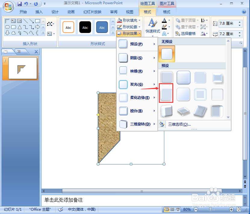Open the 预设(P) submenu

(137, 44)
